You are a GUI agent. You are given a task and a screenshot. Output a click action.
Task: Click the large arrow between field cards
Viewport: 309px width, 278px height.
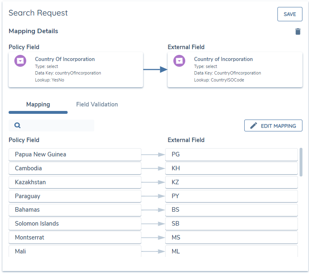(155, 70)
